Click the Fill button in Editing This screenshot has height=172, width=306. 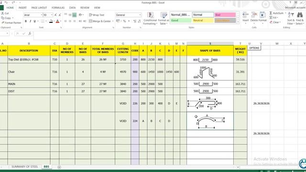[x=273, y=18]
